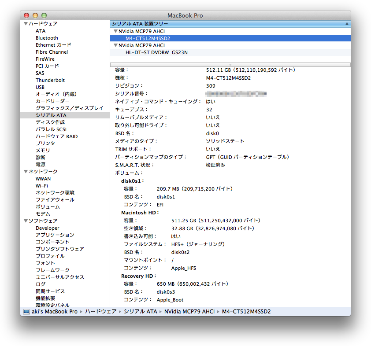Click the Recovery HD volume heading
This screenshot has width=371, height=346.
(x=139, y=276)
